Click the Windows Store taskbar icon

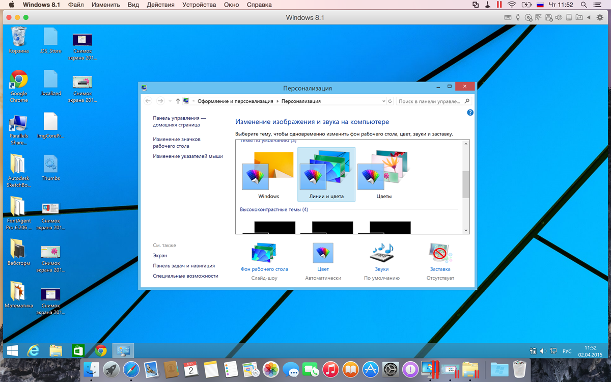pyautogui.click(x=78, y=350)
